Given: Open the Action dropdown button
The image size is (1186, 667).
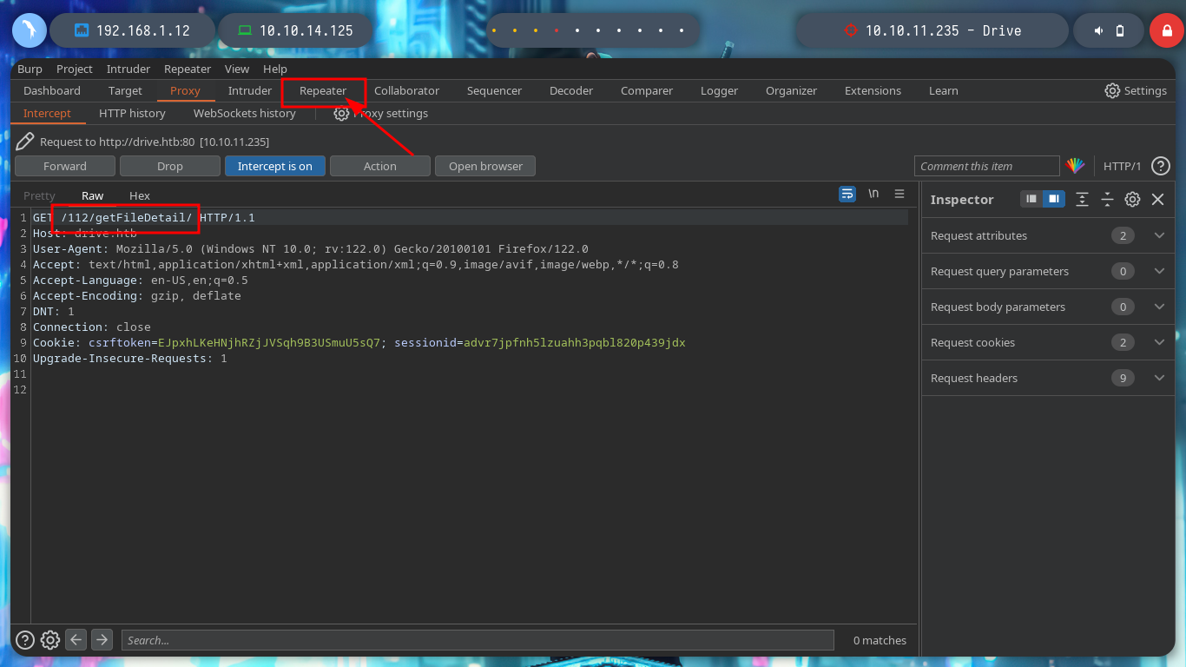Looking at the screenshot, I should 379,166.
